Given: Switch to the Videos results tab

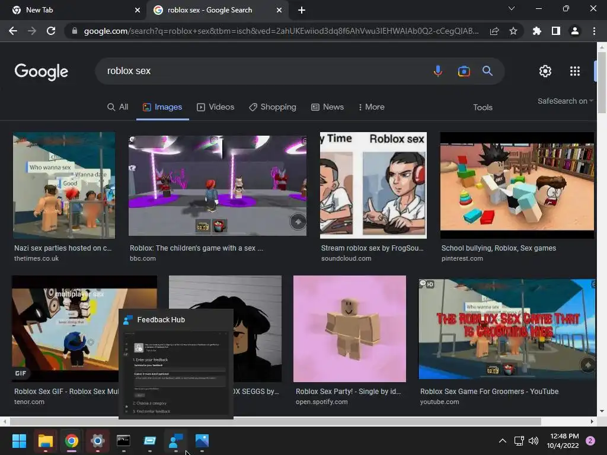Looking at the screenshot, I should (215, 107).
